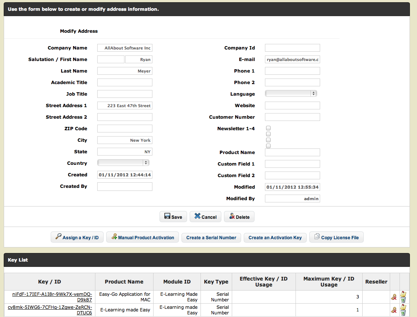The height and width of the screenshot is (317, 417).
Task: Click the remove-key icon in the Easy-Go Application row
Action: [x=394, y=297]
